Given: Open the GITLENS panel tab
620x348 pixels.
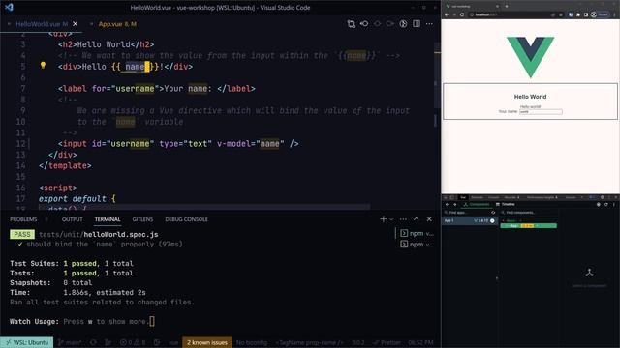Looking at the screenshot, I should point(142,219).
